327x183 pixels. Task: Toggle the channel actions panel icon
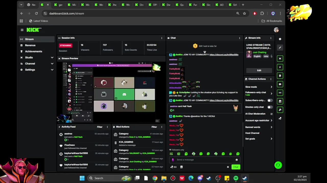(x=280, y=101)
